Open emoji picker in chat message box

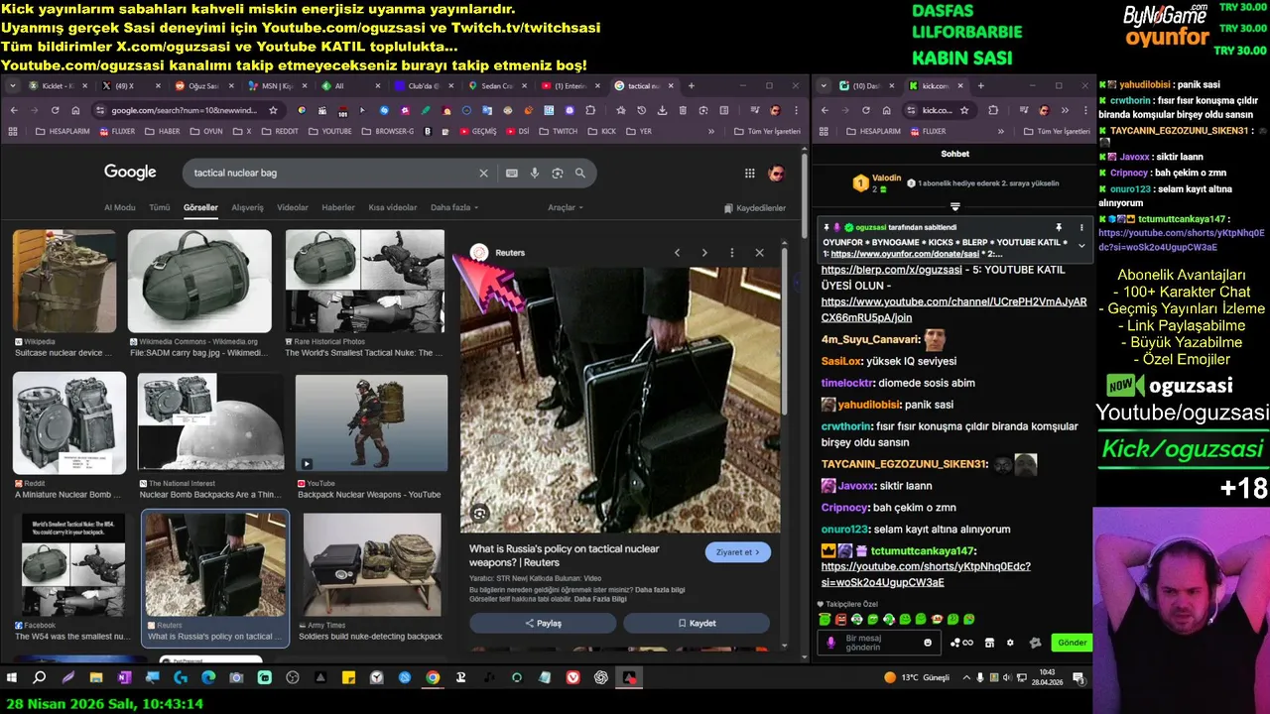click(928, 643)
